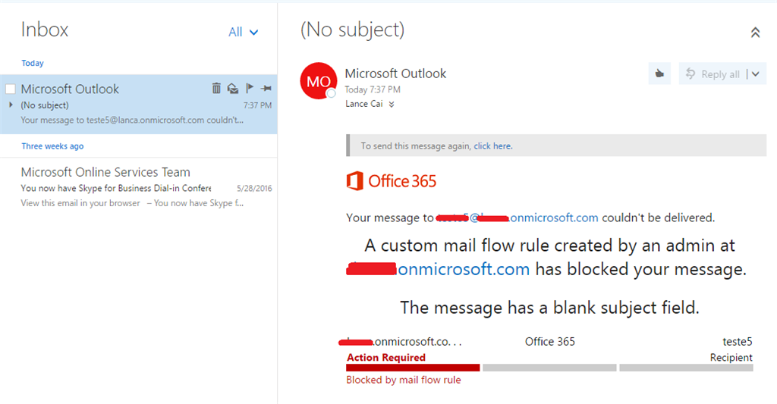Expand the (No subject) conversation arrow
This screenshot has width=777, height=404.
[11, 105]
